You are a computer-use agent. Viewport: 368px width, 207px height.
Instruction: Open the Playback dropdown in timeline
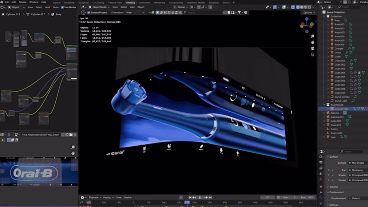coord(95,197)
